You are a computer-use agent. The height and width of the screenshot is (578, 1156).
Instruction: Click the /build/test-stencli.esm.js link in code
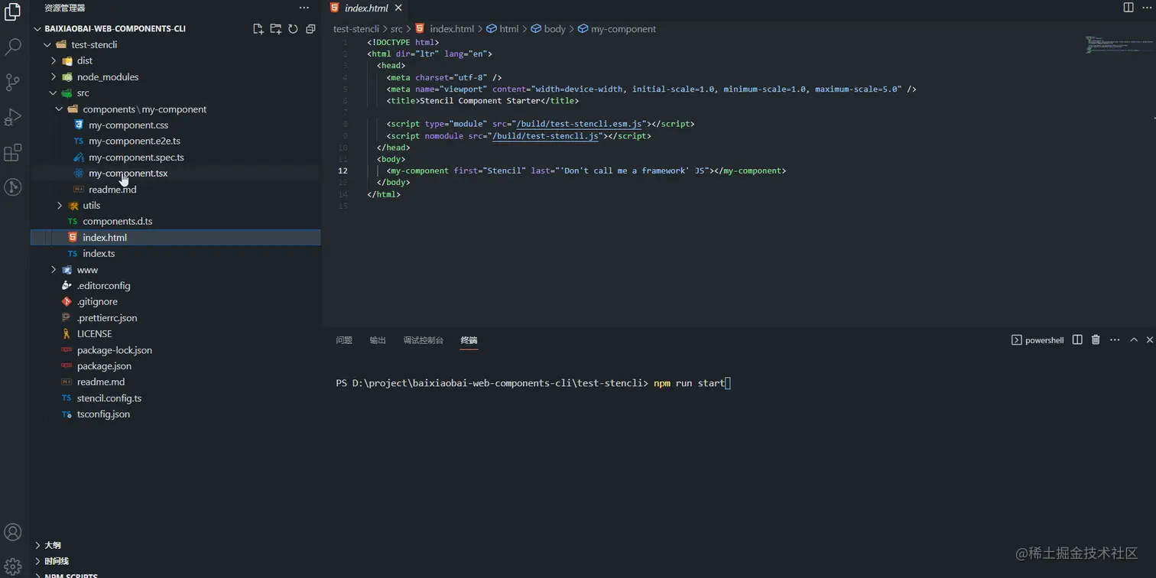(580, 124)
